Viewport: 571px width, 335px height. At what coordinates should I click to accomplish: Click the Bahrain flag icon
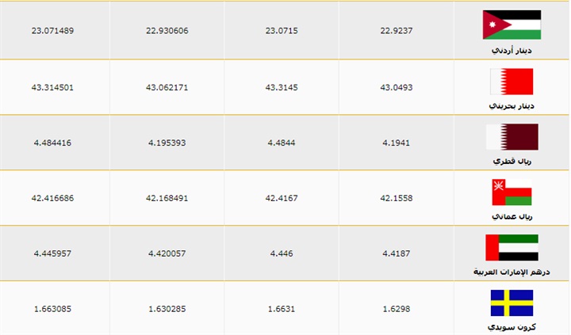tap(512, 82)
